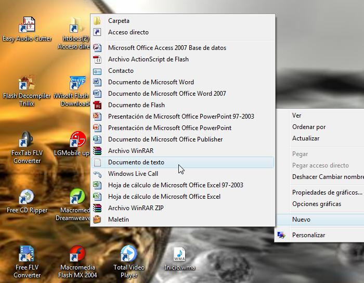Expand the Ver submenu in context menu

tap(320, 115)
